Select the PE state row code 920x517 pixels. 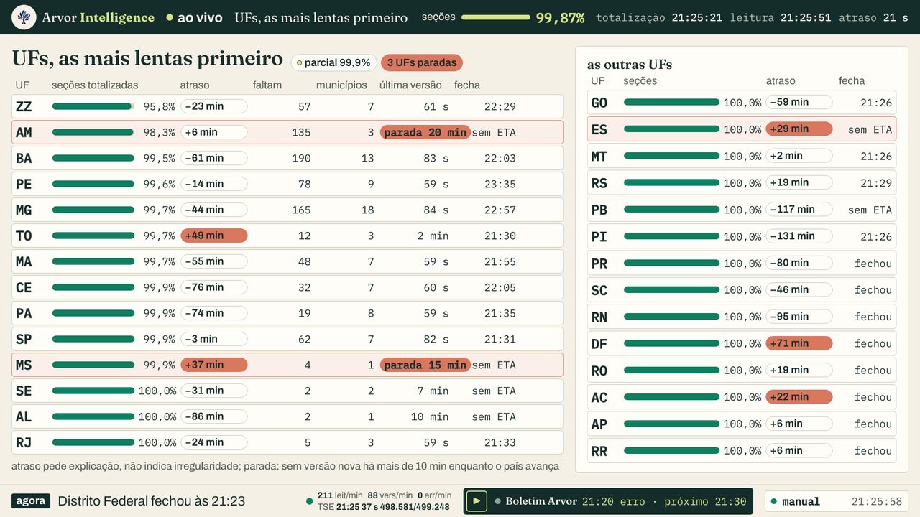[x=24, y=184]
